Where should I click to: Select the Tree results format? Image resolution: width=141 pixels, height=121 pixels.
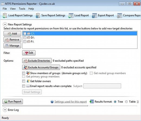tap(115, 102)
